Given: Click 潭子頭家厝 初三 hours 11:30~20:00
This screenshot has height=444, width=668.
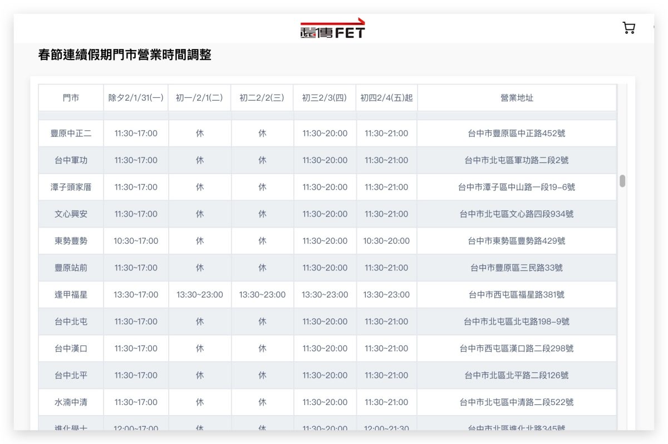Looking at the screenshot, I should [325, 187].
